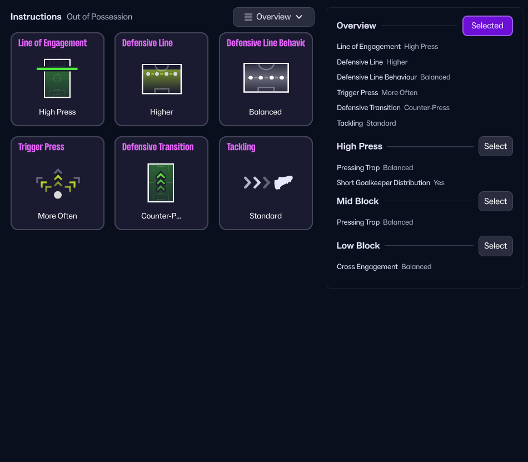Click the Defensive Transition chevrons icon
This screenshot has width=528, height=462.
click(x=161, y=182)
